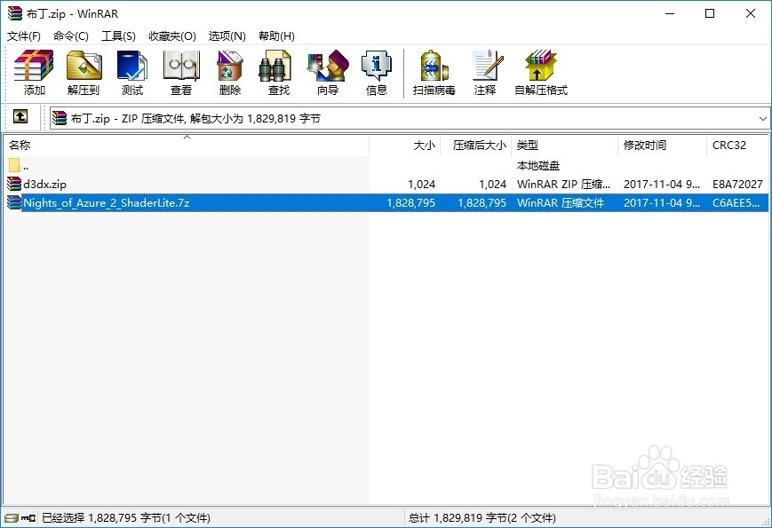Click the Nights_of_Azure_2_ShaderLite.7z file icon
Image resolution: width=772 pixels, height=528 pixels.
click(14, 202)
